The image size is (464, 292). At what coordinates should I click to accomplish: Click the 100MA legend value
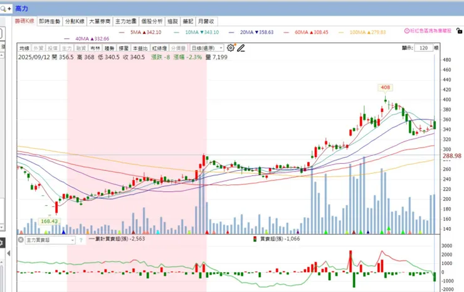(x=368, y=32)
